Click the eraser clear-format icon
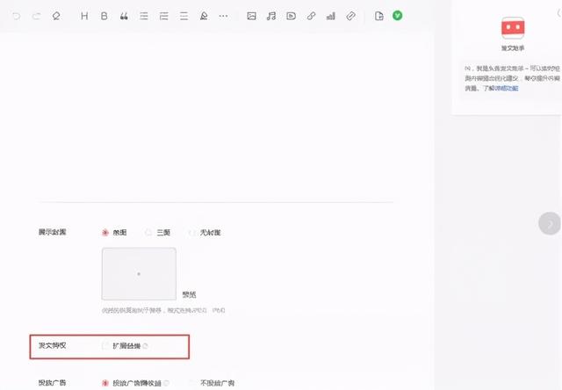Viewport: 562px width, 390px height. click(x=56, y=16)
